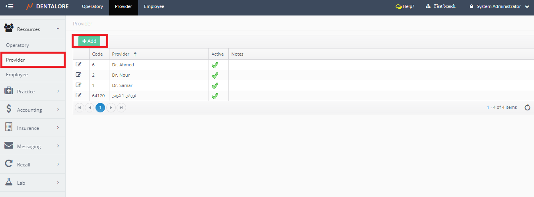Toggle active checkmark for Dr. Samar

(214, 85)
